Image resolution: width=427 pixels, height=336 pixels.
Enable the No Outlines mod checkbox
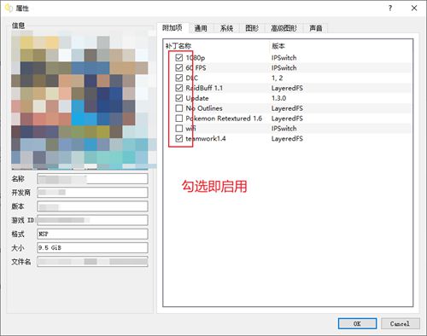click(x=178, y=108)
